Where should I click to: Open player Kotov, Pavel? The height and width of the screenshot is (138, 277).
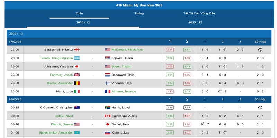coord(64,116)
